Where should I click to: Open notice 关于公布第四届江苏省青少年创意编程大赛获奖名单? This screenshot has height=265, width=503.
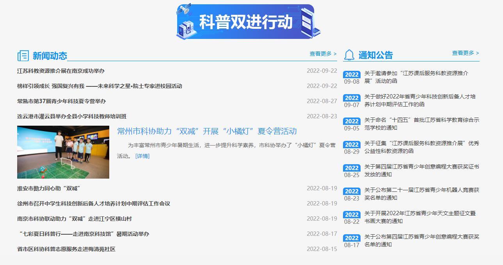[x=422, y=240]
